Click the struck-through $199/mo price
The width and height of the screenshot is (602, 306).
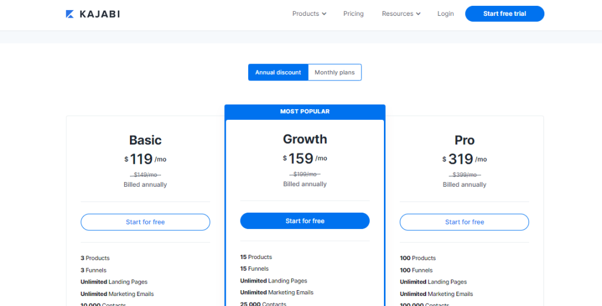pyautogui.click(x=305, y=174)
